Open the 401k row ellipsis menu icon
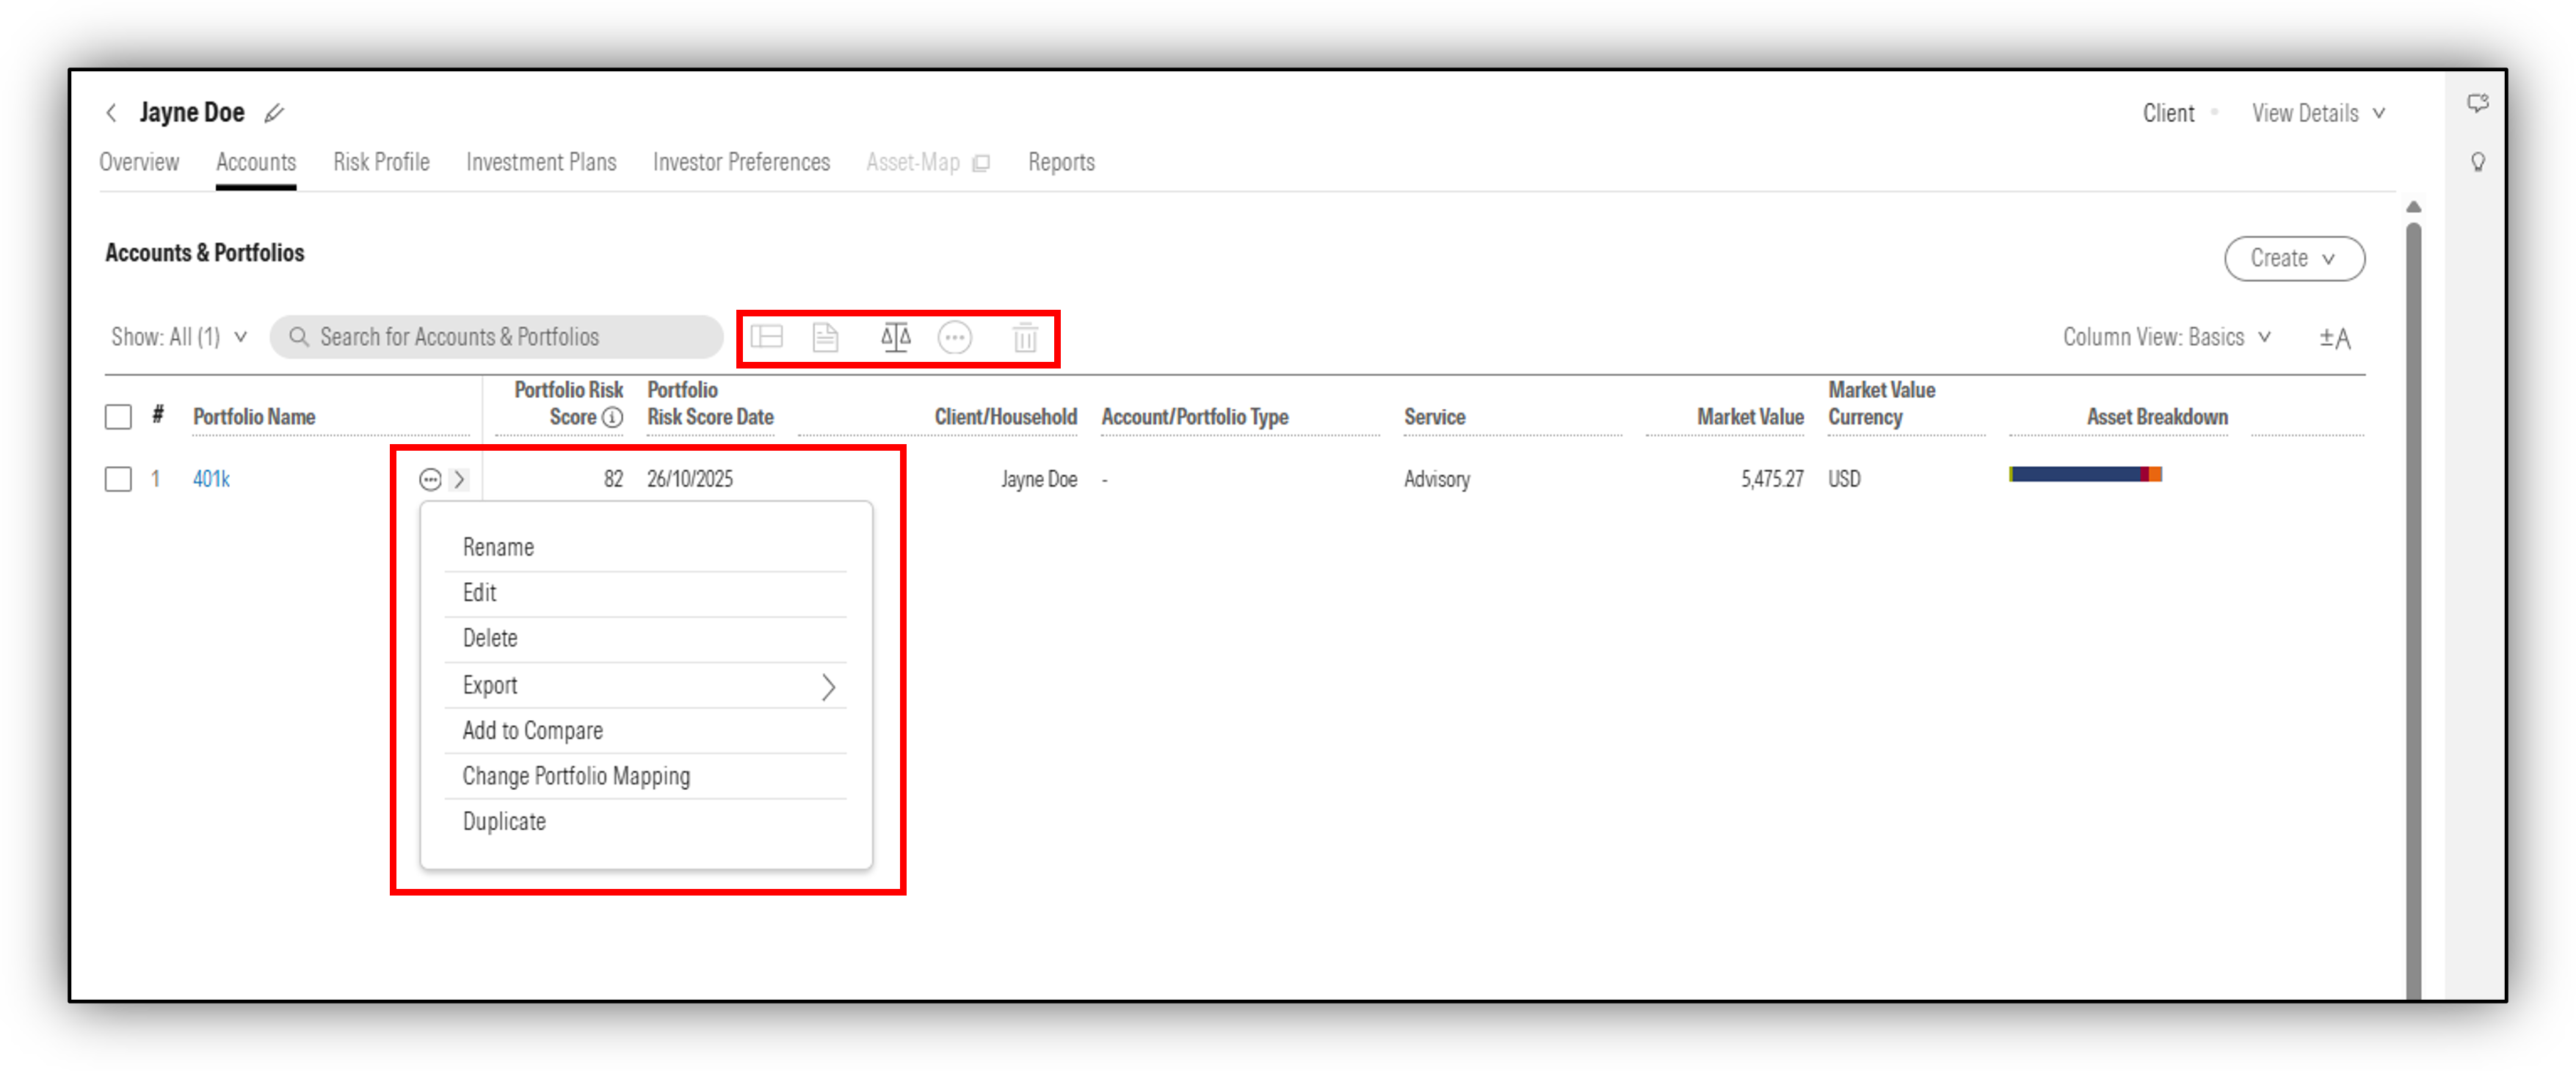The height and width of the screenshot is (1071, 2576). click(x=430, y=480)
